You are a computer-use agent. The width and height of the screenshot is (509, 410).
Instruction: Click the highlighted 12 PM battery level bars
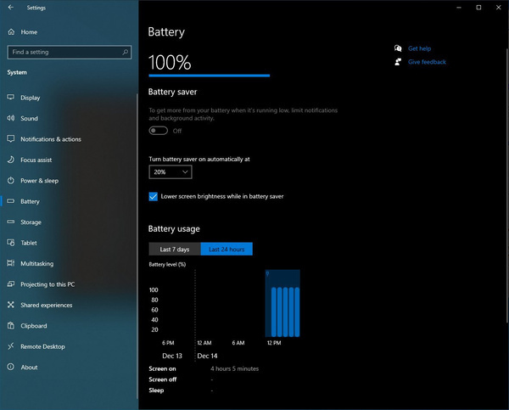pyautogui.click(x=282, y=303)
